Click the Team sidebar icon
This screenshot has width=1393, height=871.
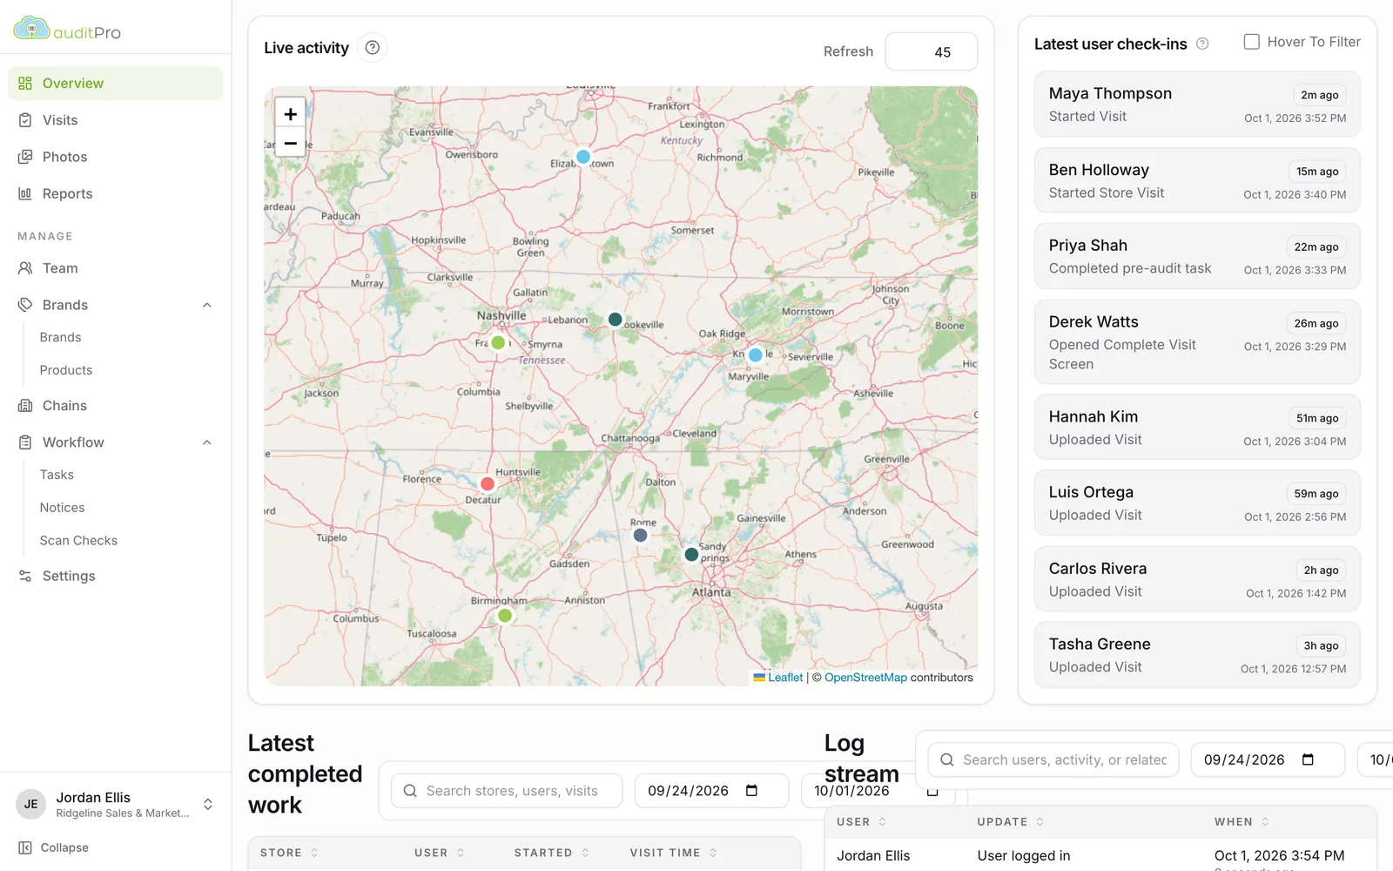(25, 268)
